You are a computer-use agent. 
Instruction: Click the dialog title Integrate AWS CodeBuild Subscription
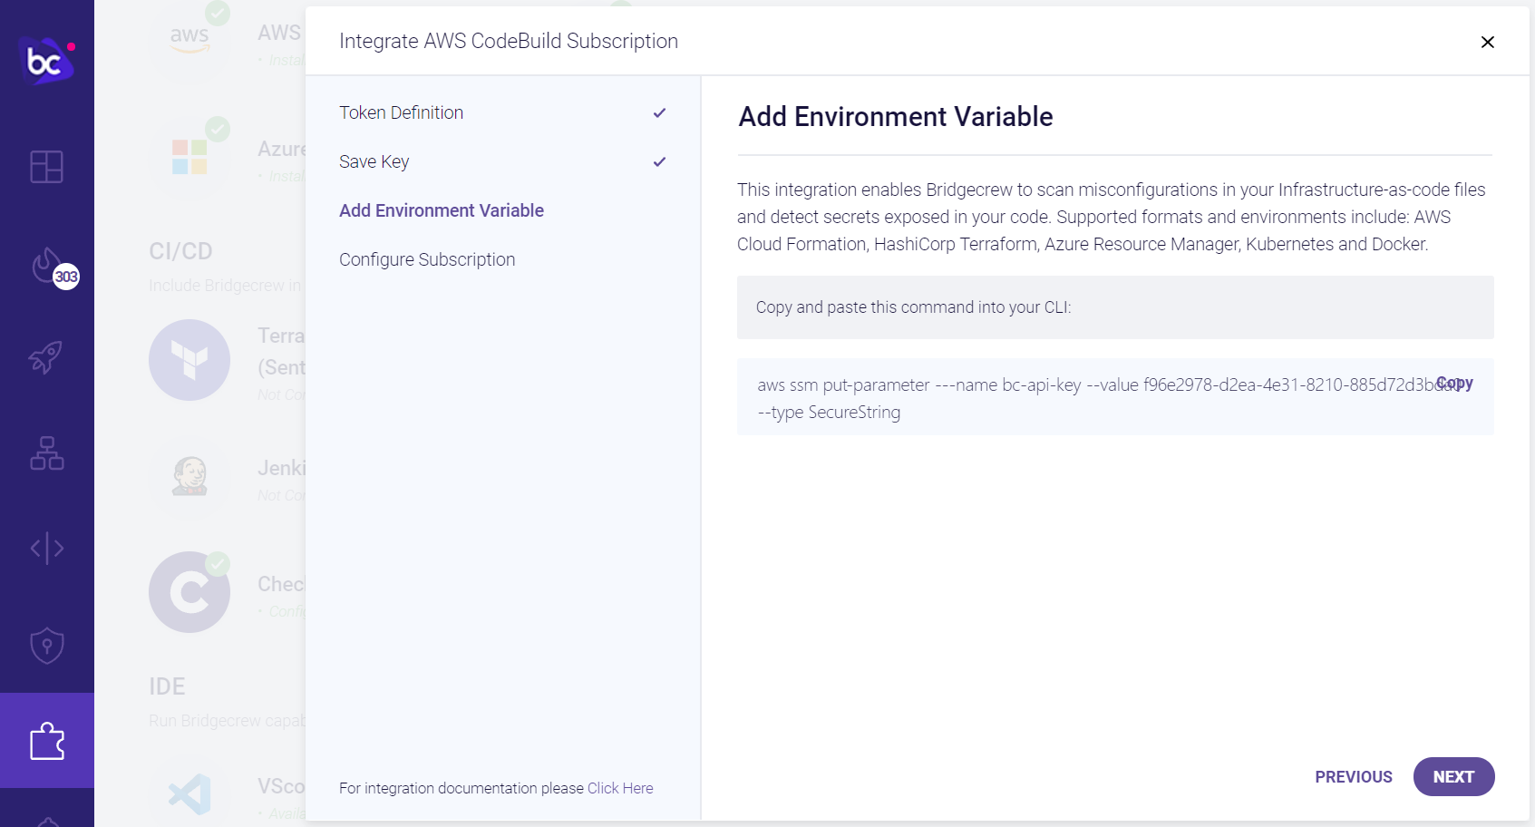(509, 41)
